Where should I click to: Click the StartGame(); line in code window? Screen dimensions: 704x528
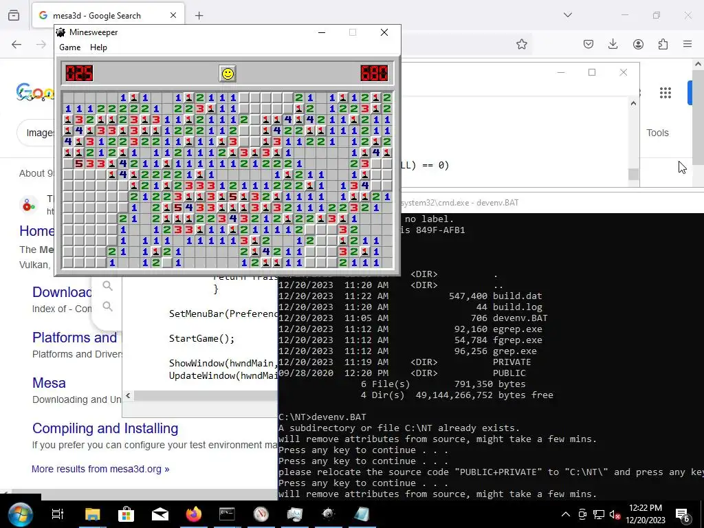click(201, 338)
